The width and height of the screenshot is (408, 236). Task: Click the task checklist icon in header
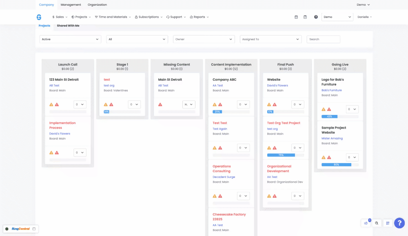(x=305, y=17)
